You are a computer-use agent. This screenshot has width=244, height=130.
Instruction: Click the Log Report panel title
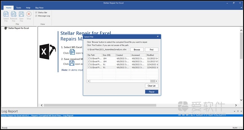pyautogui.click(x=10, y=111)
